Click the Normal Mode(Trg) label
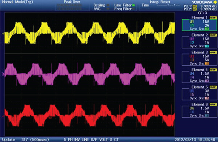Screen dimensions: 218x142 click(x=18, y=2)
